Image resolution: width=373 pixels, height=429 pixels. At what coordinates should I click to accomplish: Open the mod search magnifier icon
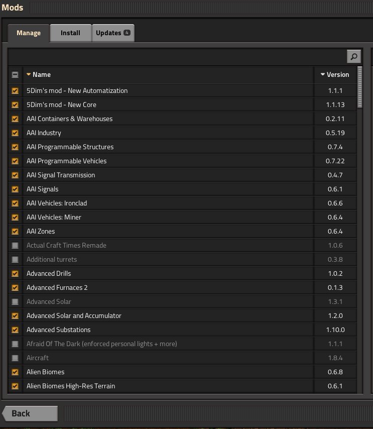353,56
